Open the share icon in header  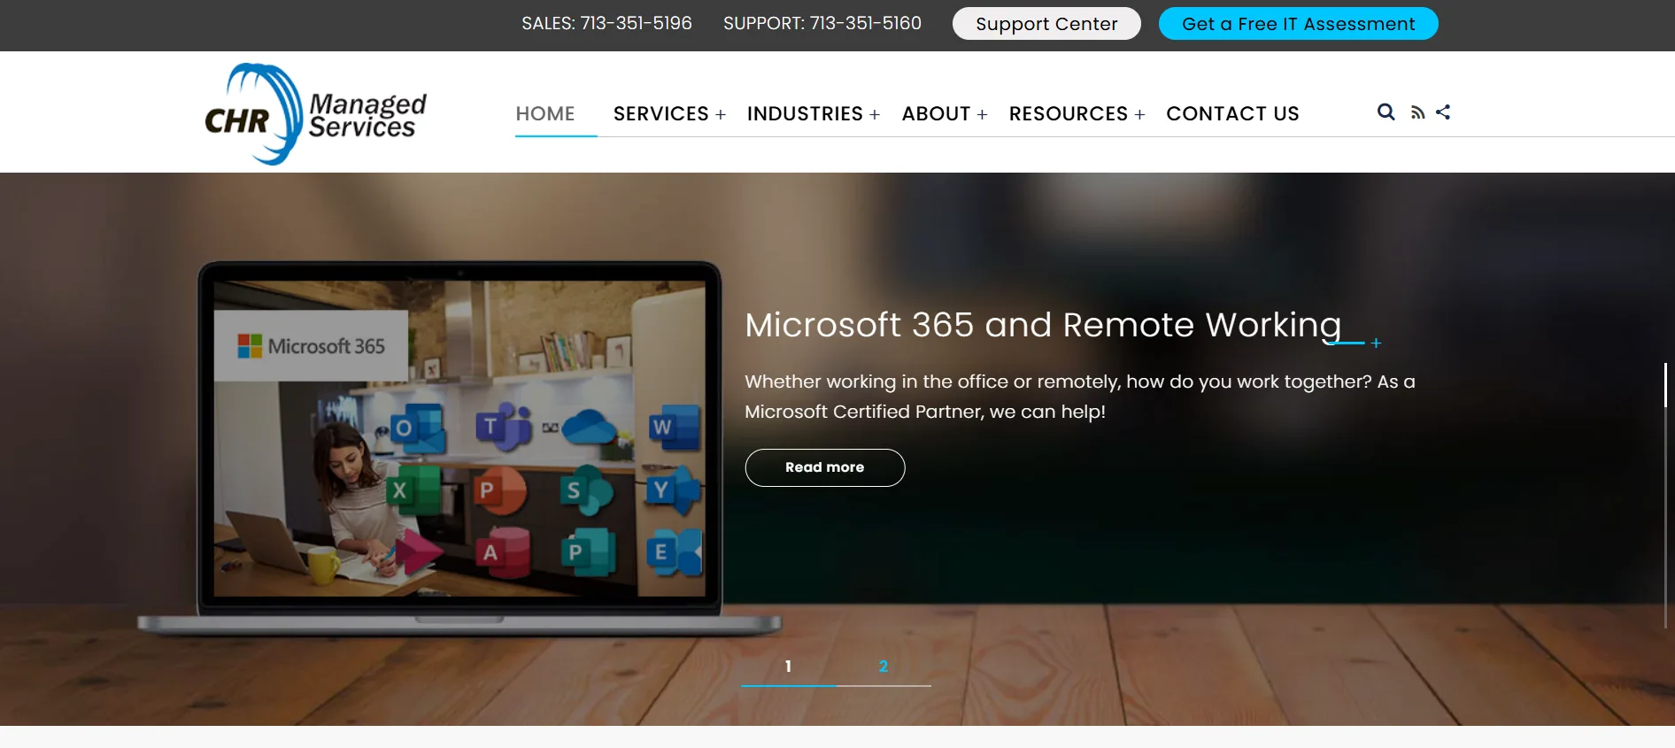tap(1443, 112)
